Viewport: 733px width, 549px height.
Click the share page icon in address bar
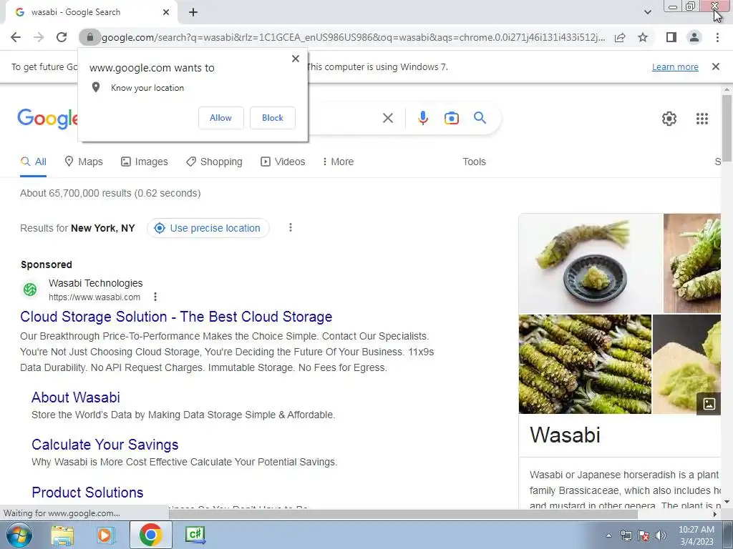tap(620, 37)
